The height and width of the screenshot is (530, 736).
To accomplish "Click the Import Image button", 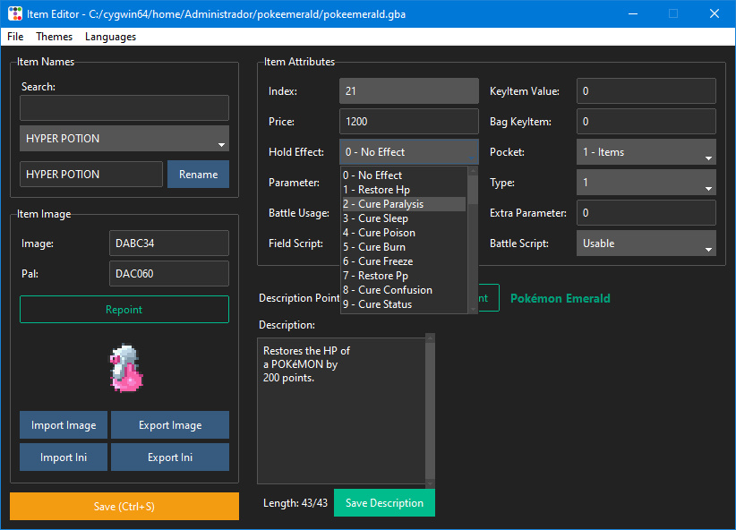I will click(x=64, y=425).
